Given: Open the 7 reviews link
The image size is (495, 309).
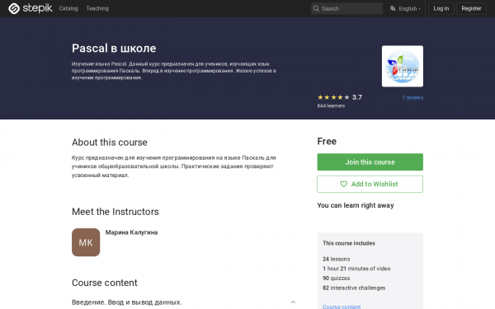Looking at the screenshot, I should (412, 97).
